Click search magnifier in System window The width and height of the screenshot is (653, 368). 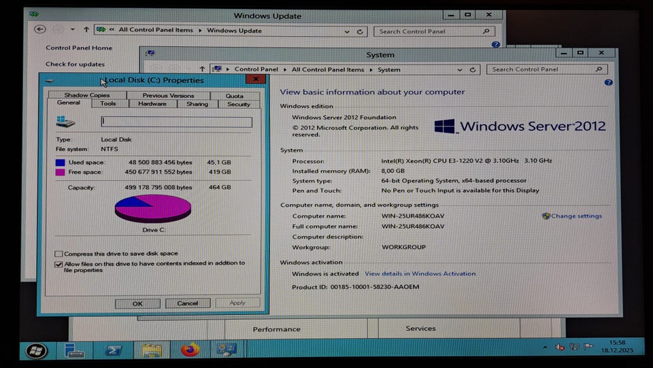(x=599, y=69)
